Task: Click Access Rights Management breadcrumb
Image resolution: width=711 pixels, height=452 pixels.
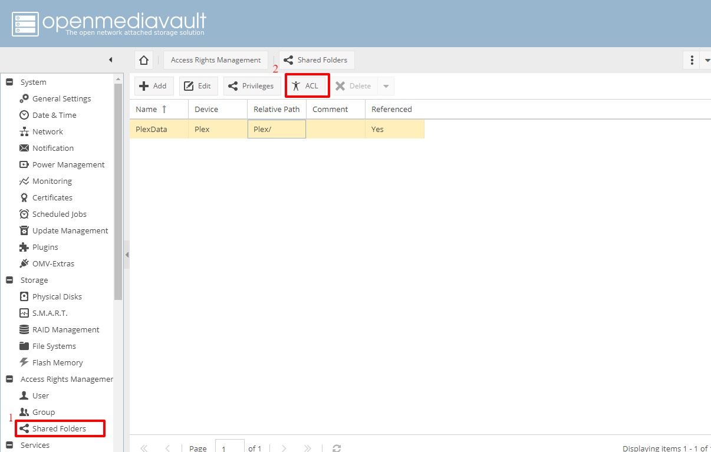Action: 216,60
